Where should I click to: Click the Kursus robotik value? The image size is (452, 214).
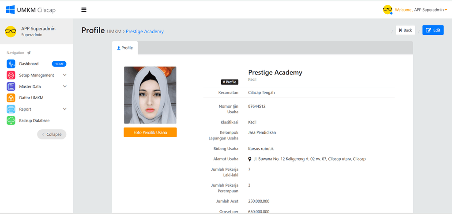(261, 149)
